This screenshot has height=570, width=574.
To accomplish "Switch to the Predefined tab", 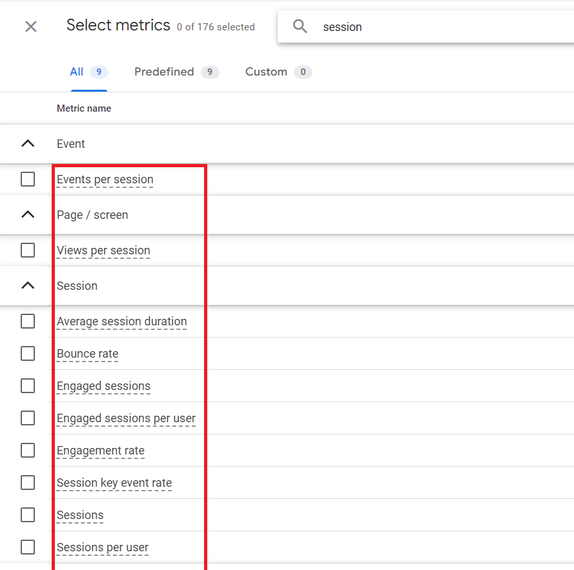I will tap(176, 72).
